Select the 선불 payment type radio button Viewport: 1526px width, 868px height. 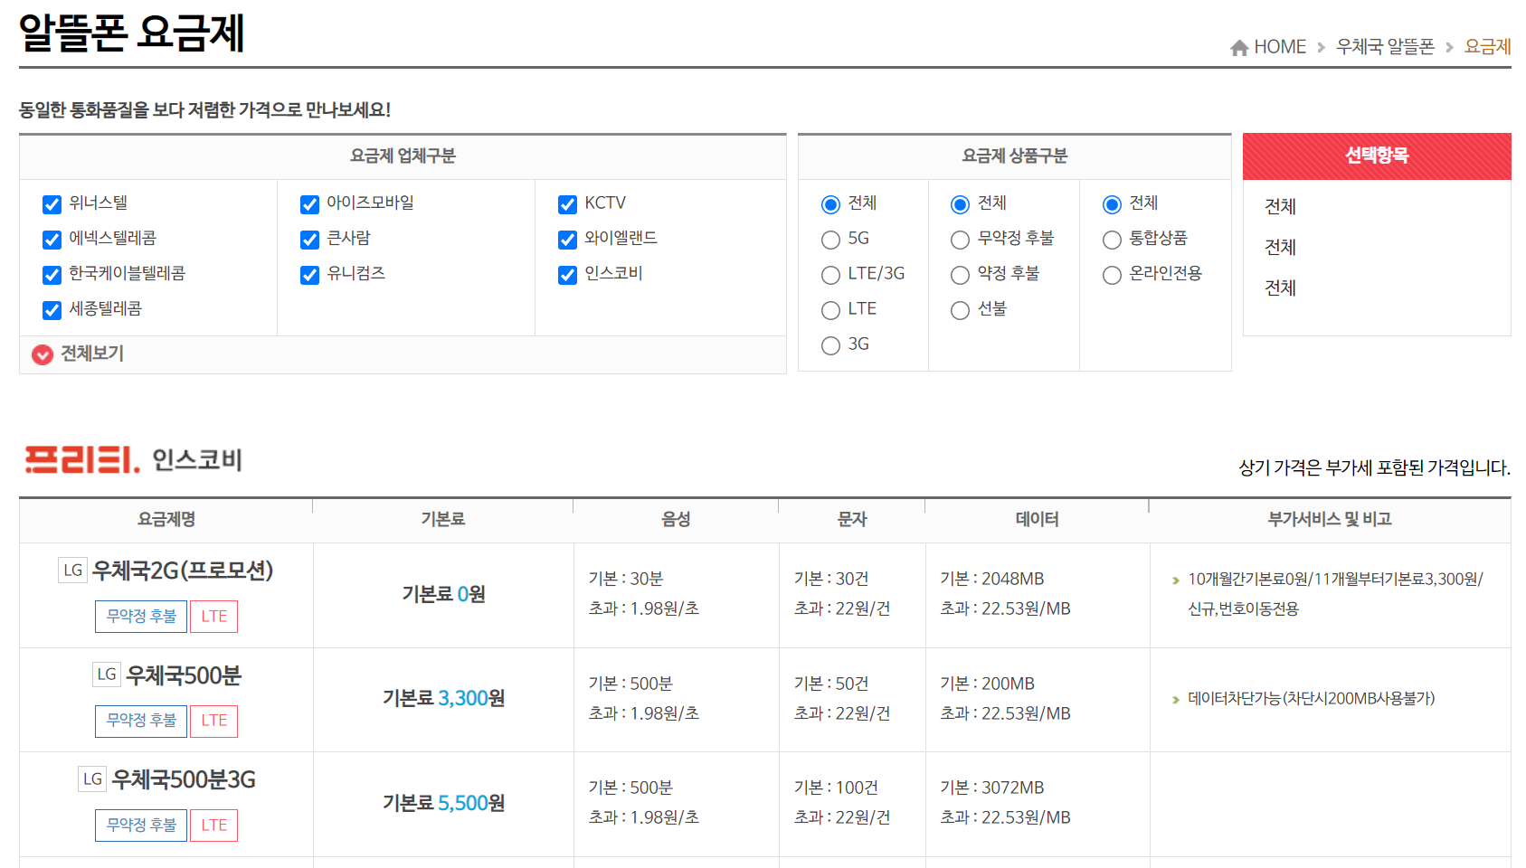click(960, 309)
